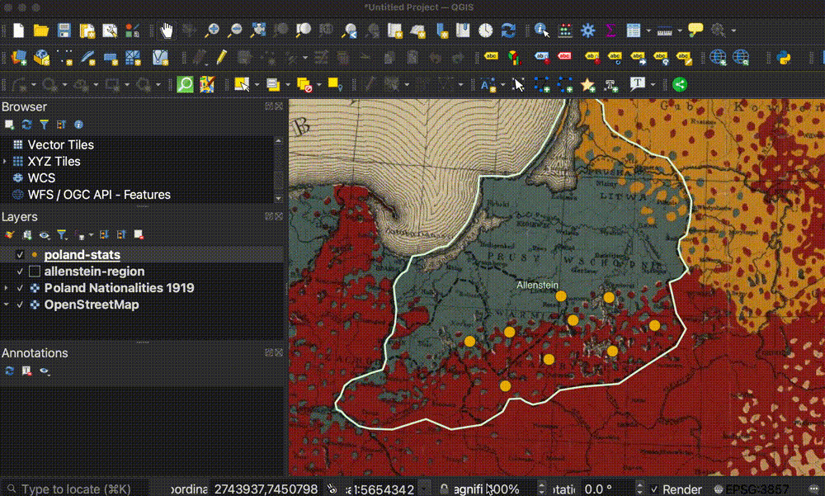Save the project with the floppy disk icon
This screenshot has width=825, height=496.
[64, 31]
